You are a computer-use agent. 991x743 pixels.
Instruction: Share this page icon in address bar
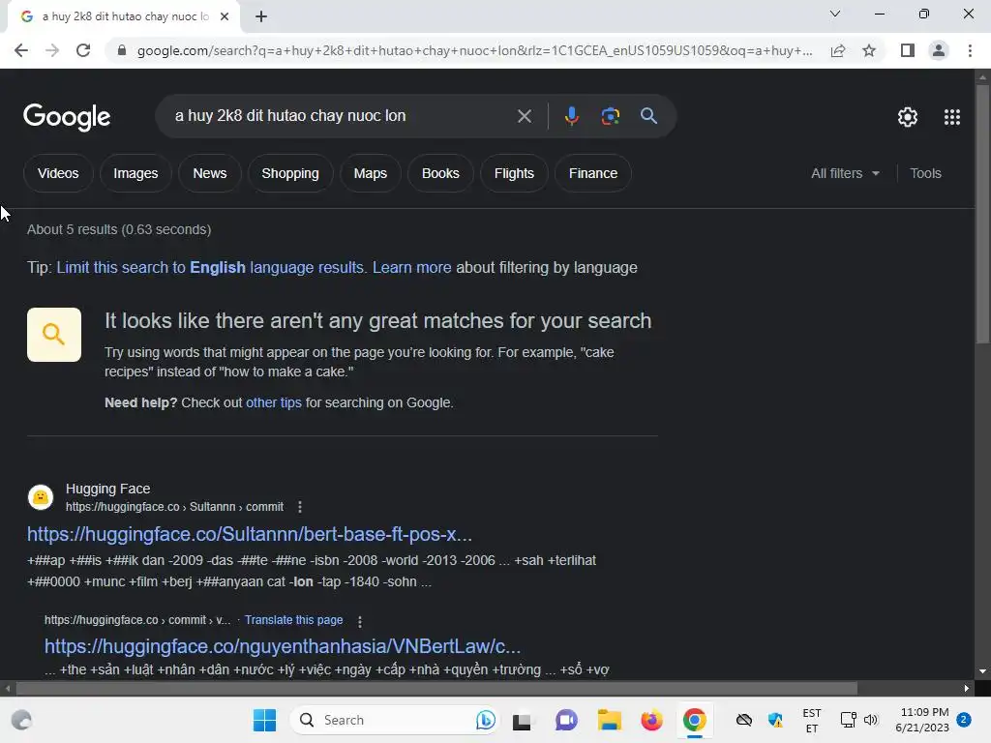838,50
